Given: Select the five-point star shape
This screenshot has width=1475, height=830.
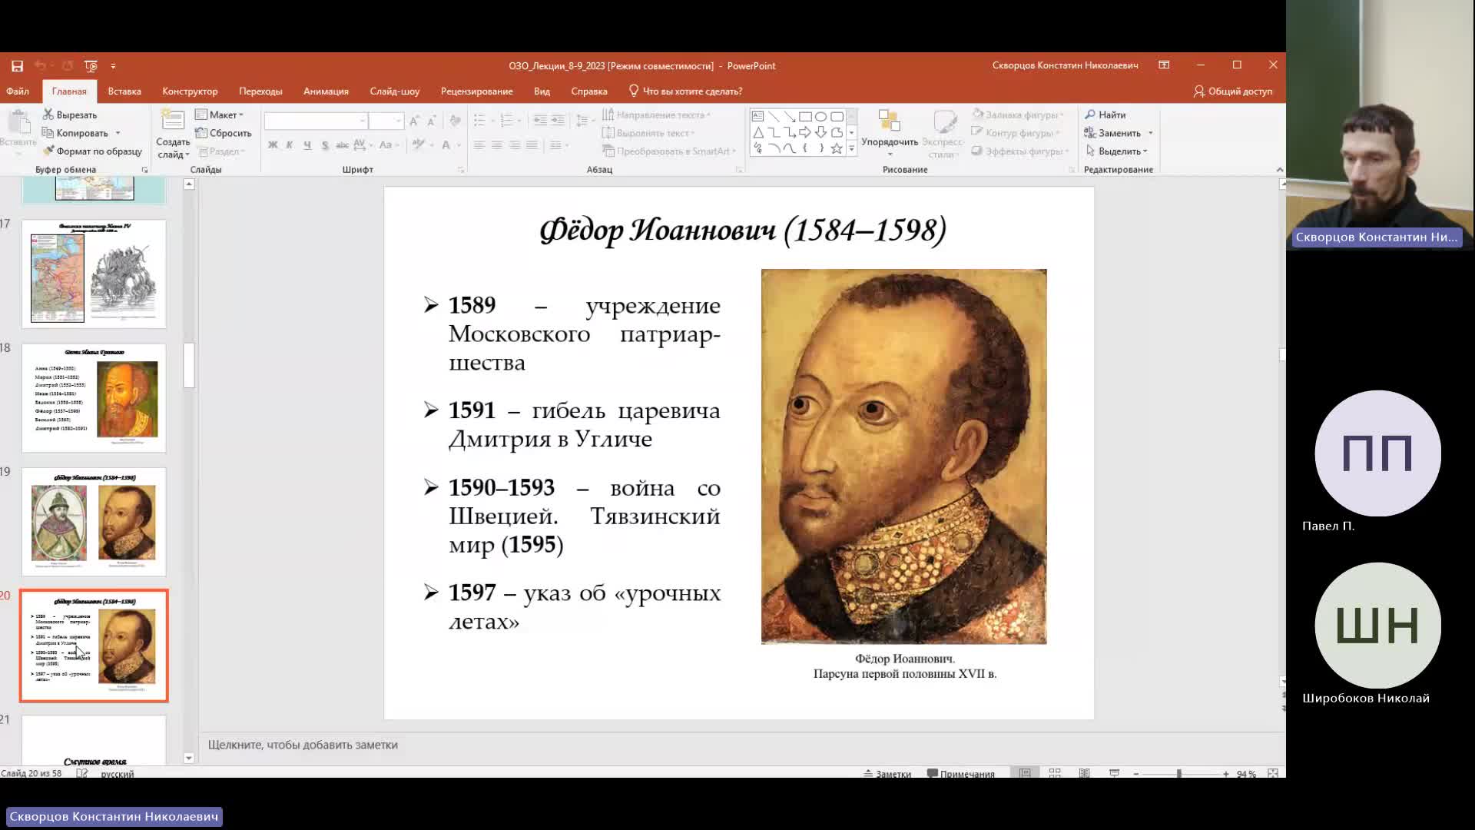Looking at the screenshot, I should point(837,149).
